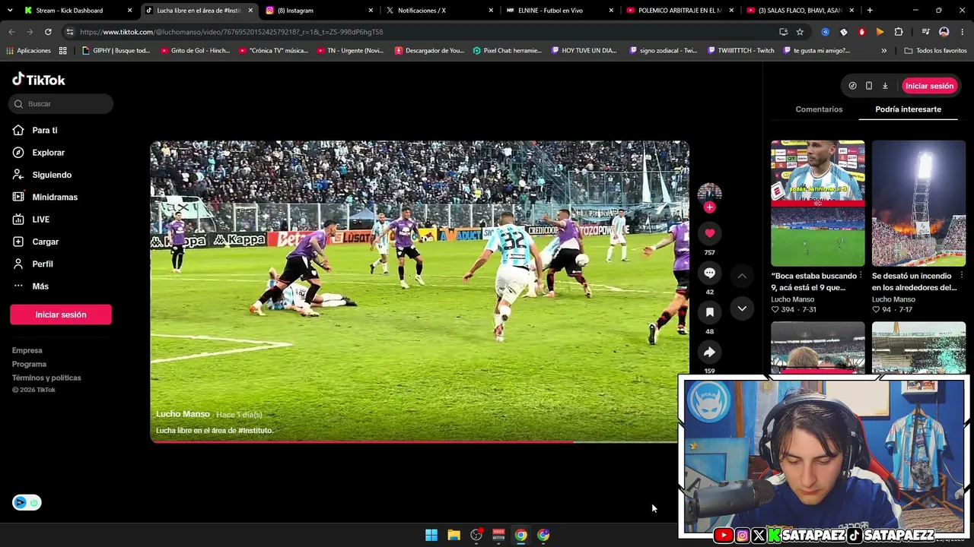Toggle the floating blue pill widget

(27, 502)
